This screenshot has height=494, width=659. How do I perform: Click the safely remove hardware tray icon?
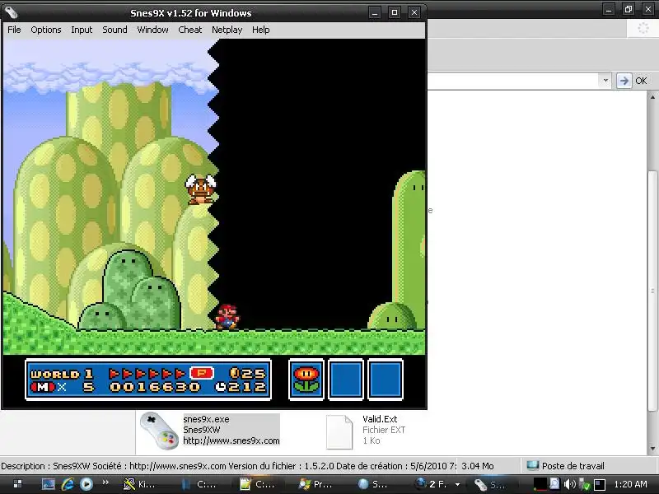(584, 485)
